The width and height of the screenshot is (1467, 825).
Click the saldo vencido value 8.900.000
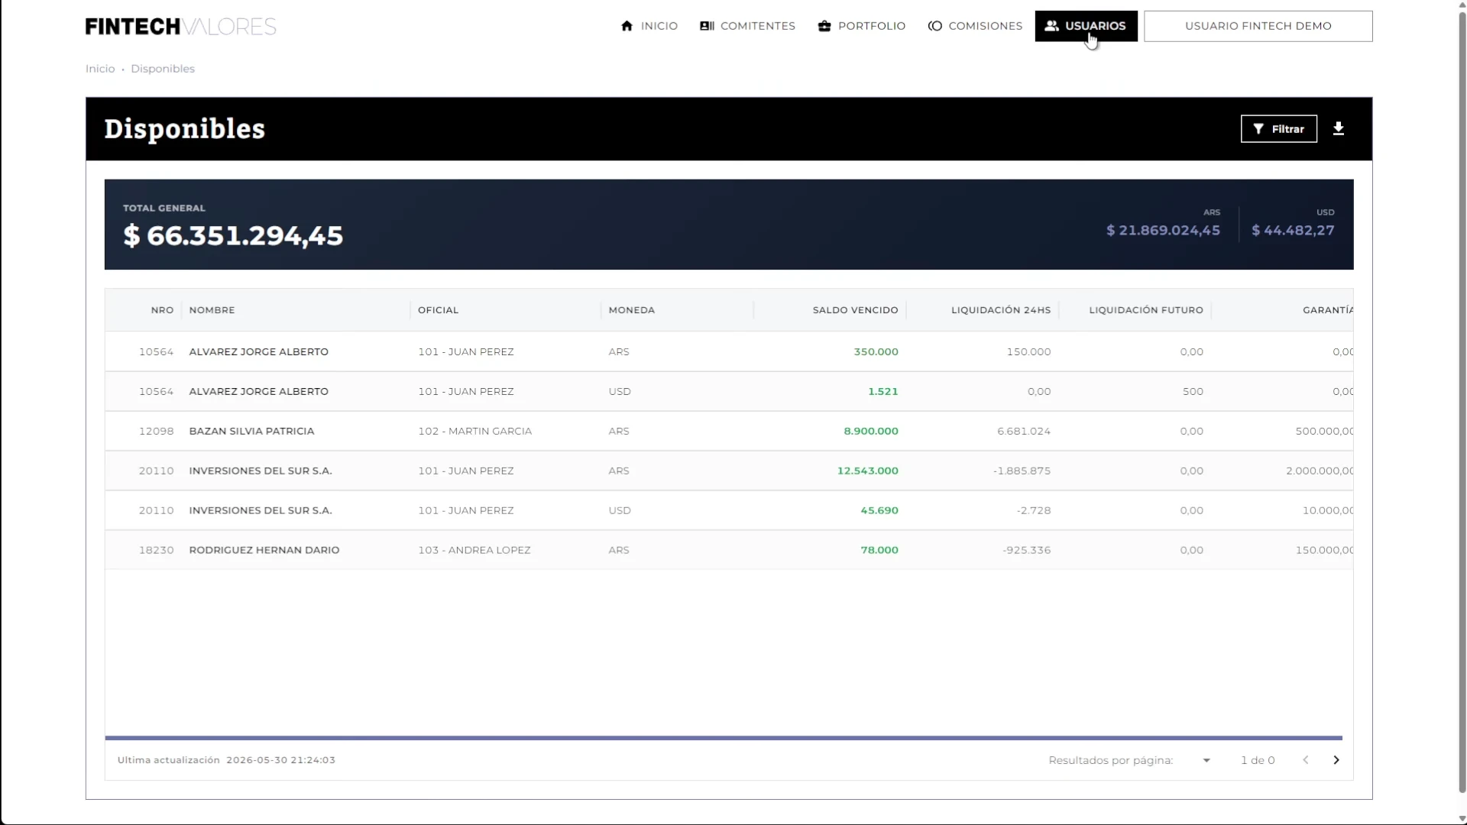(x=870, y=432)
